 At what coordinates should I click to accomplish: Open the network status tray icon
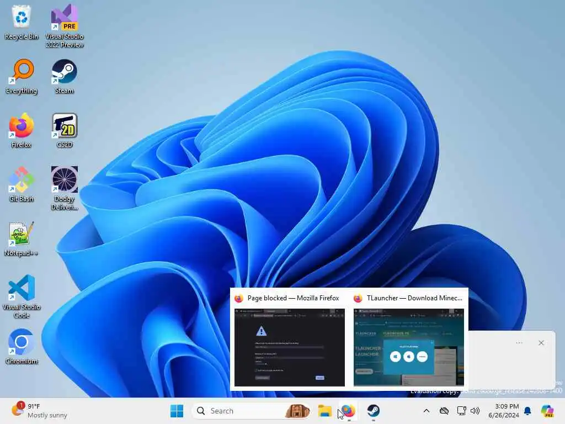(x=462, y=411)
